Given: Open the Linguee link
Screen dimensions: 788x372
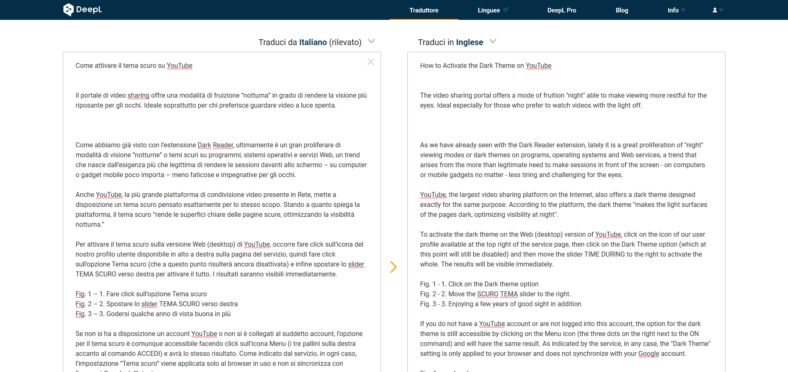Looking at the screenshot, I should [x=489, y=10].
